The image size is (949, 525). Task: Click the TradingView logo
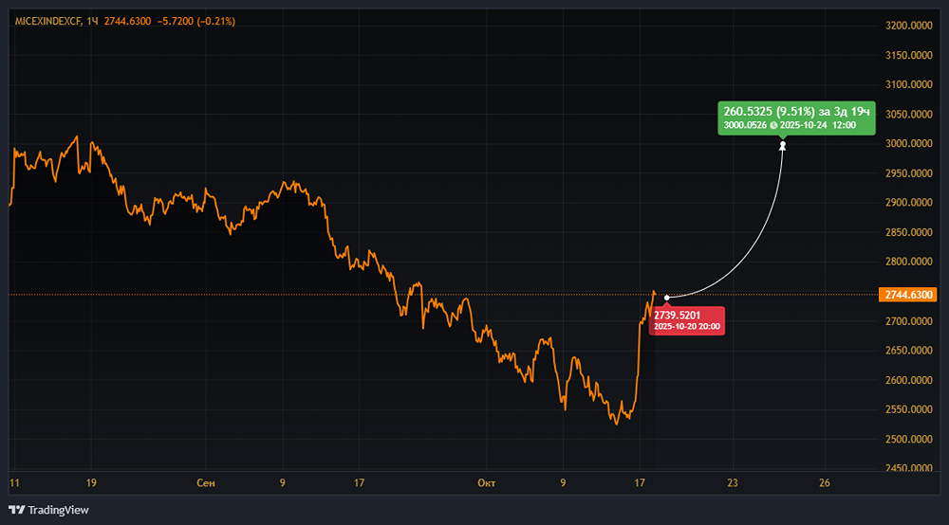48,510
